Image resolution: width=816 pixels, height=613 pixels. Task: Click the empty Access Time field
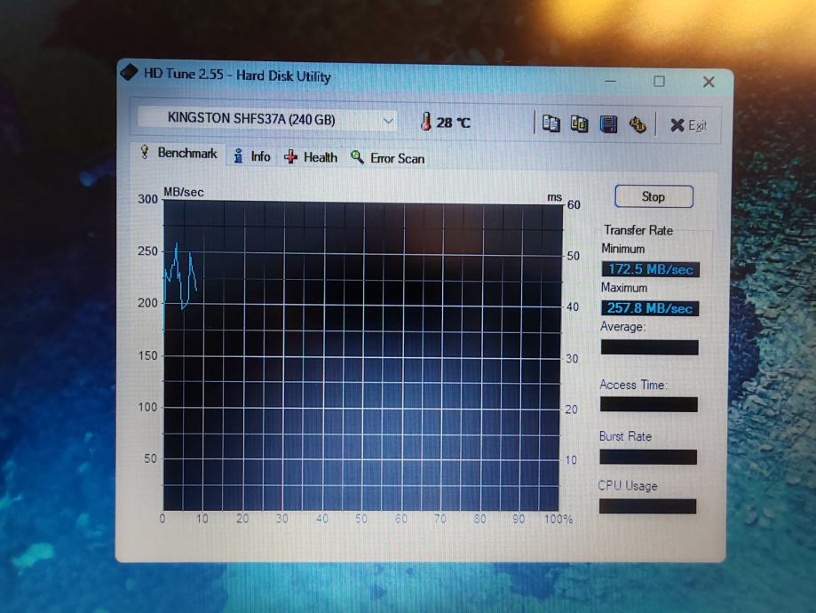coord(649,405)
